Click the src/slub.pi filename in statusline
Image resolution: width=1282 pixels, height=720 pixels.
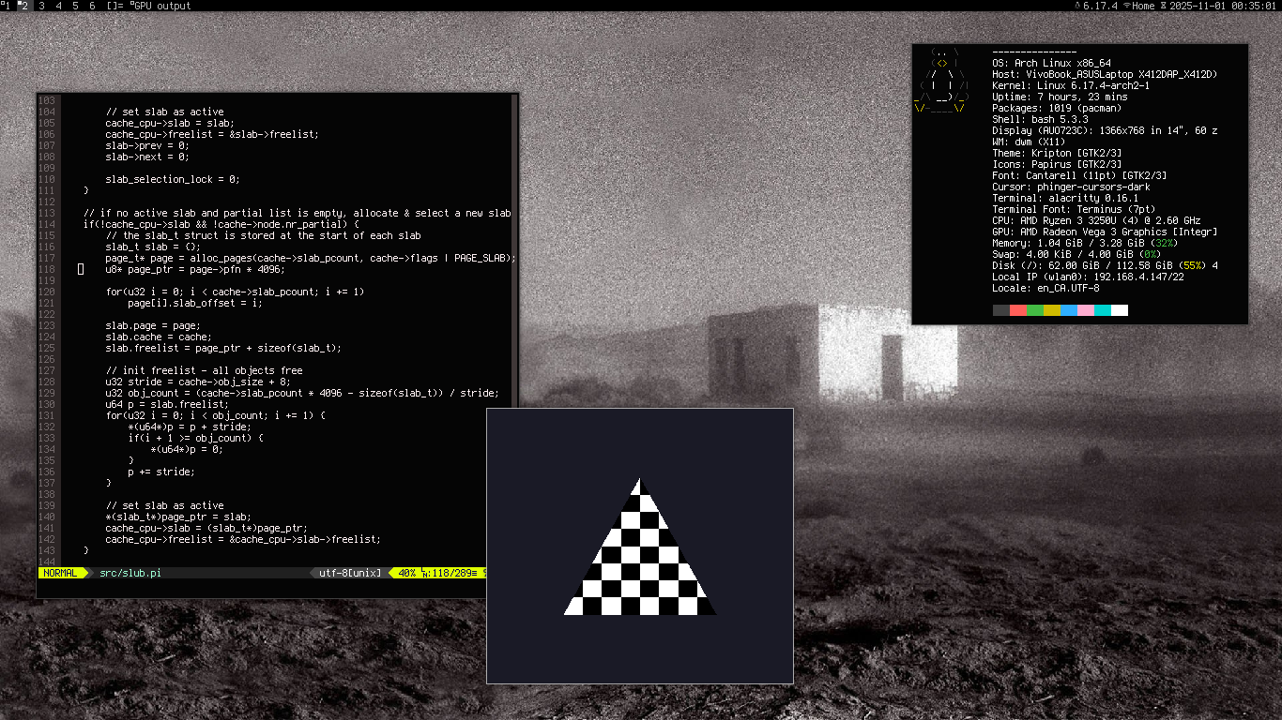(130, 573)
